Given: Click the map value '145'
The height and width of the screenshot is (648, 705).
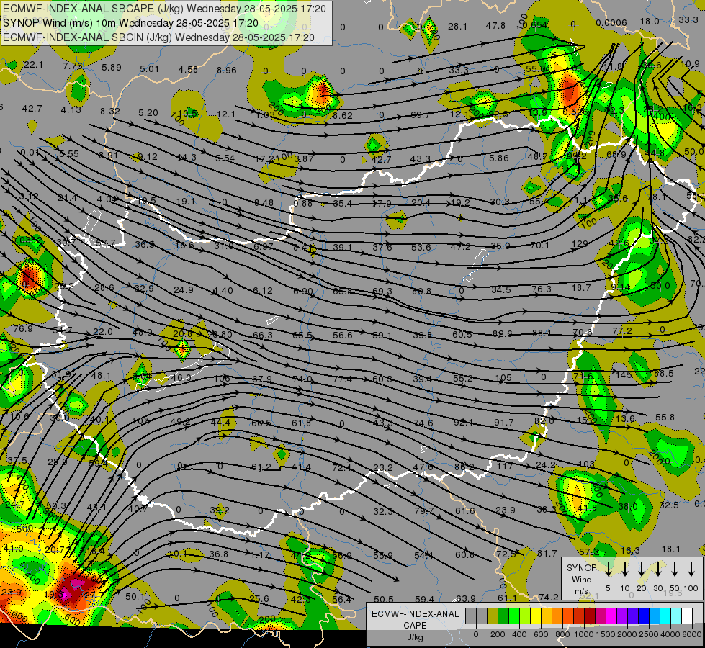Looking at the screenshot, I should 624,374.
